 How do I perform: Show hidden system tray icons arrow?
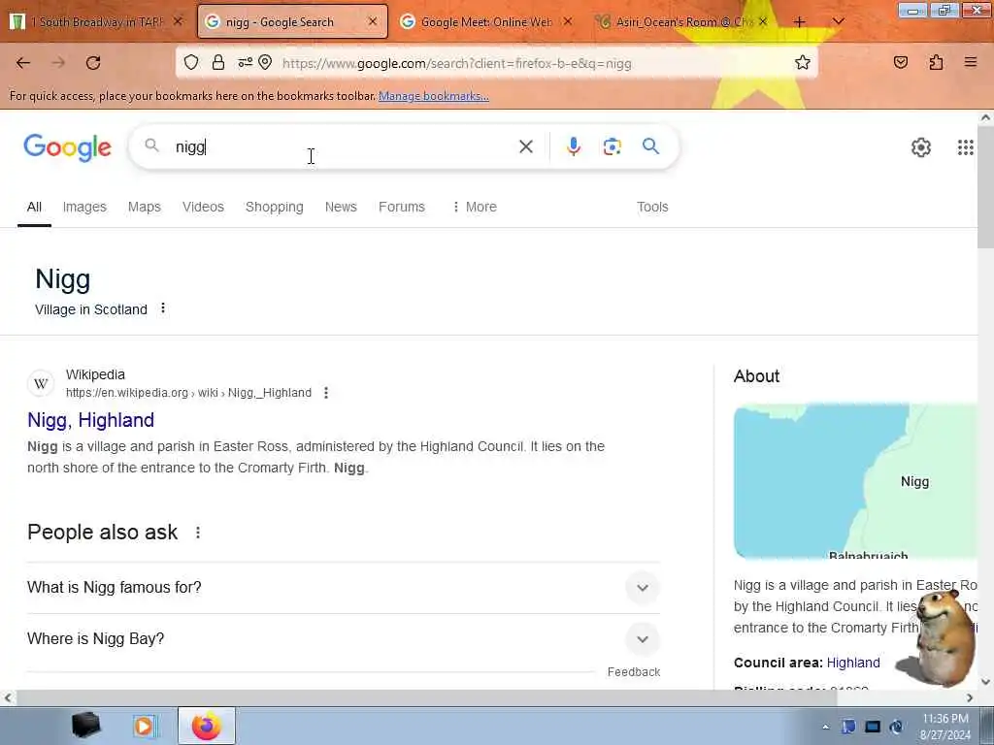825,727
